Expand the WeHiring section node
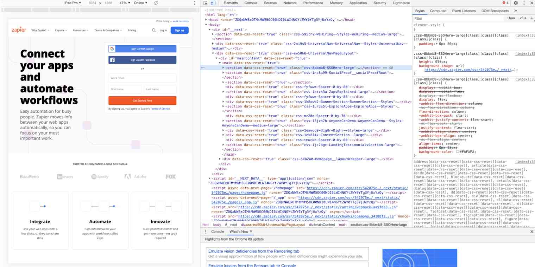 [214, 34]
